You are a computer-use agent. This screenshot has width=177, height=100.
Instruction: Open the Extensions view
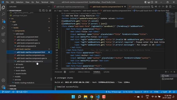coord(3,34)
